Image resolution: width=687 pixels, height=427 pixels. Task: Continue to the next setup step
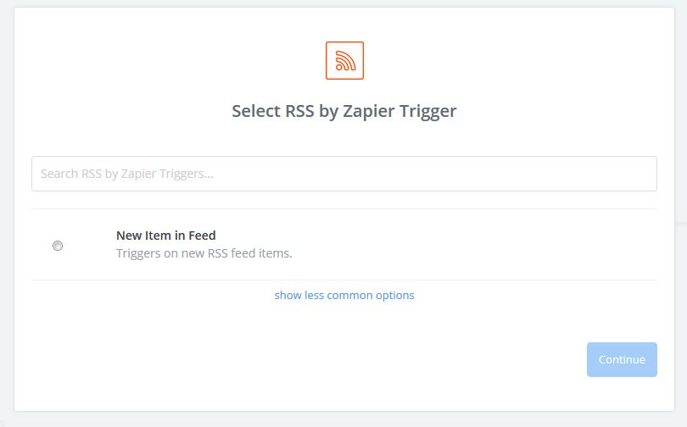coord(622,359)
